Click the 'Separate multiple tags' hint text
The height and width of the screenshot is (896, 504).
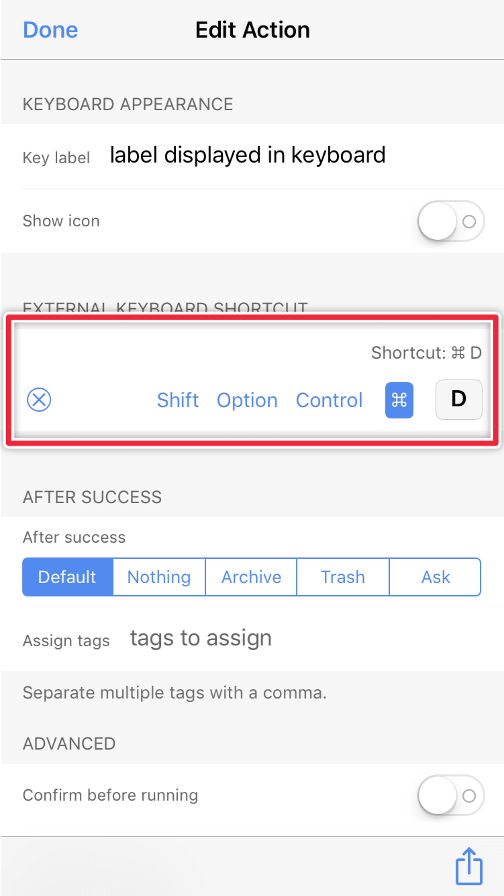pos(174,692)
